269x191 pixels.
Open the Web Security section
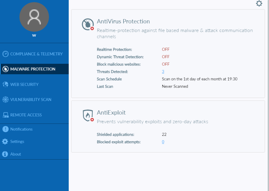[24, 84]
